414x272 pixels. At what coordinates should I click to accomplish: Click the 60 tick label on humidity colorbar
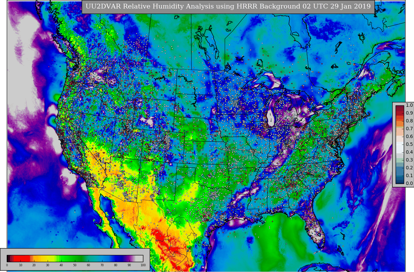pos(89,265)
